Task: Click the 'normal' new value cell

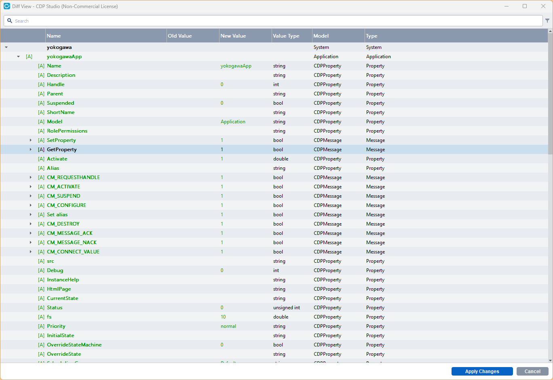Action: (x=228, y=326)
